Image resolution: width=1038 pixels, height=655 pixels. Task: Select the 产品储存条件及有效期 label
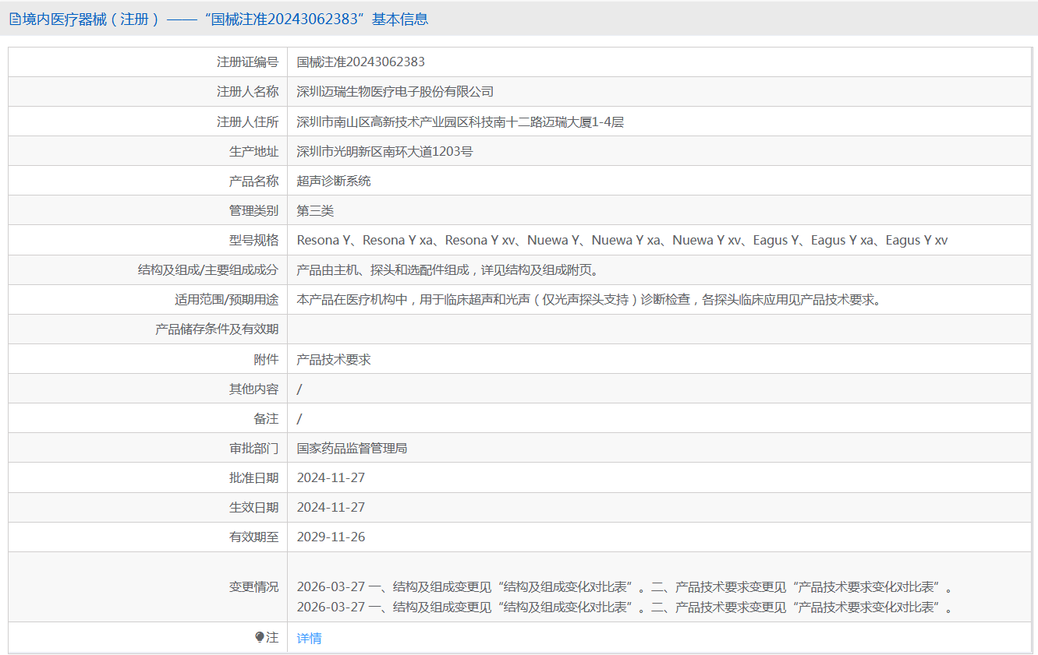217,329
